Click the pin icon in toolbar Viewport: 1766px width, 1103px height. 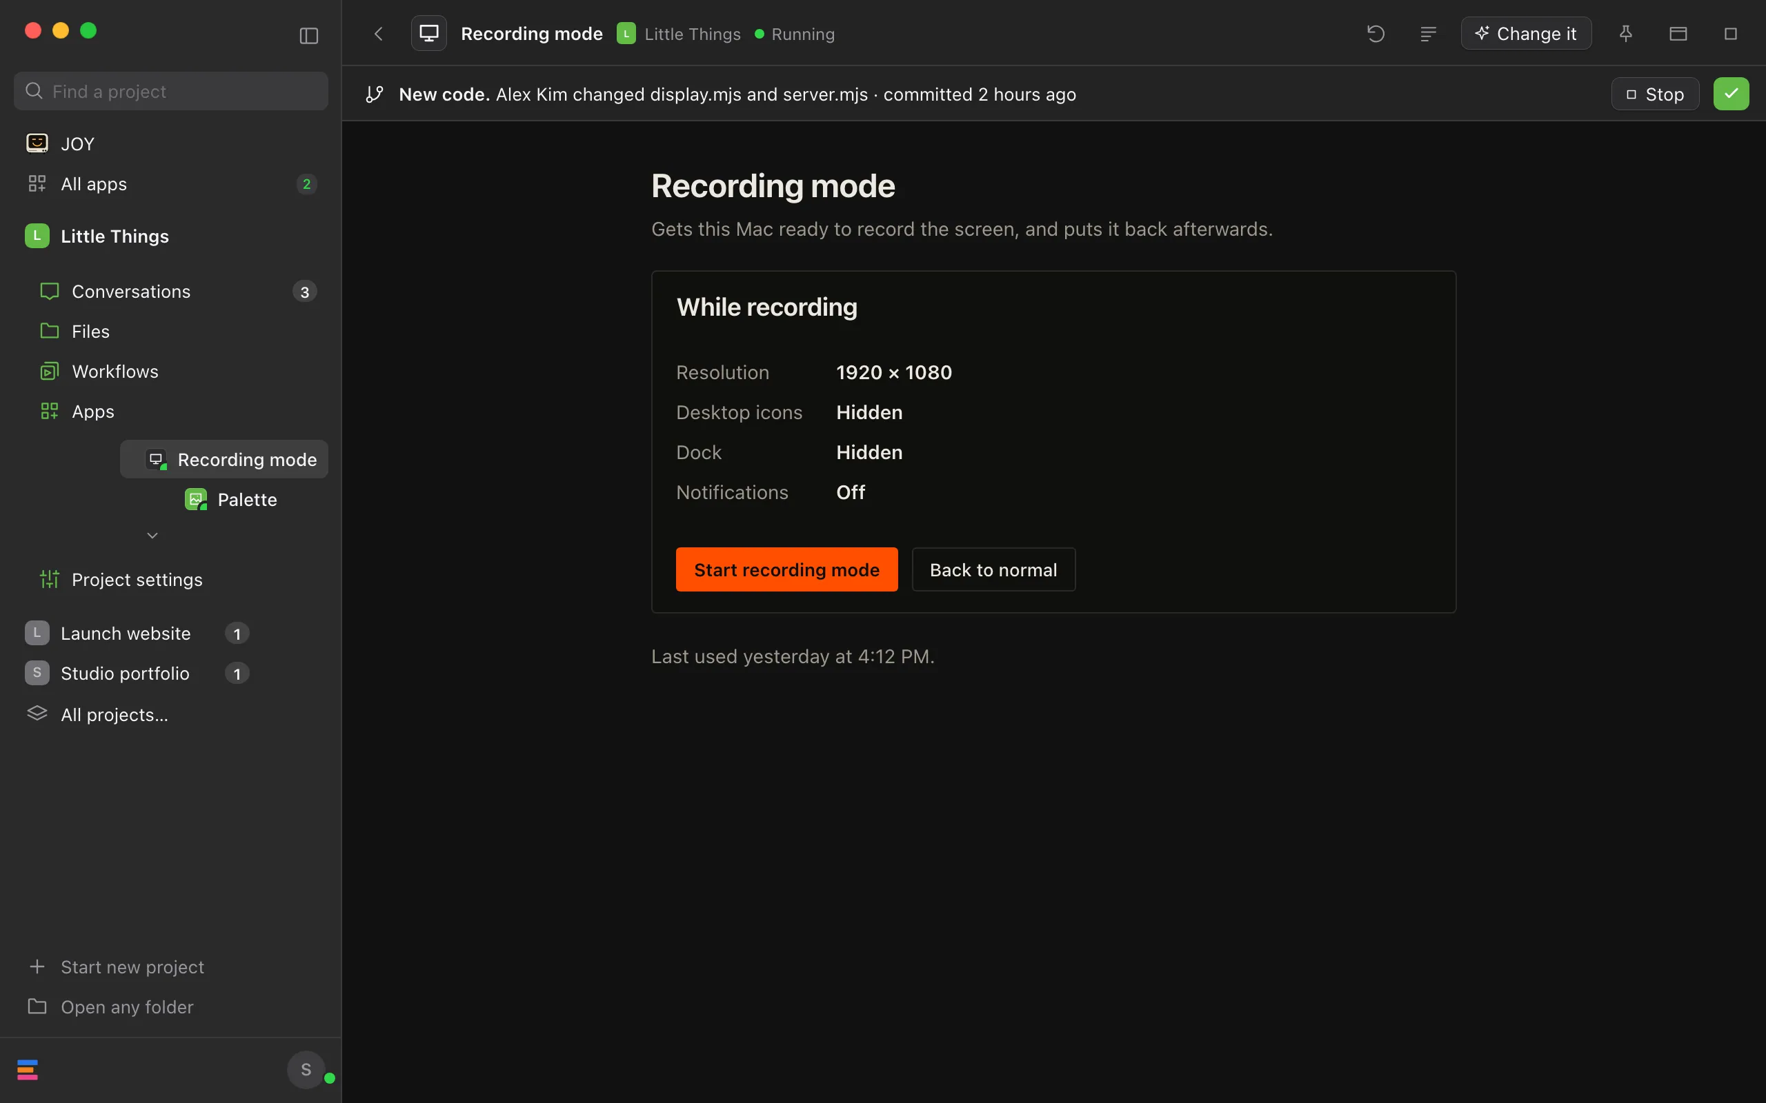[1626, 34]
